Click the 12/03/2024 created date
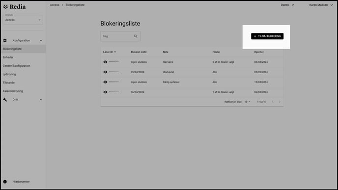 click(261, 82)
